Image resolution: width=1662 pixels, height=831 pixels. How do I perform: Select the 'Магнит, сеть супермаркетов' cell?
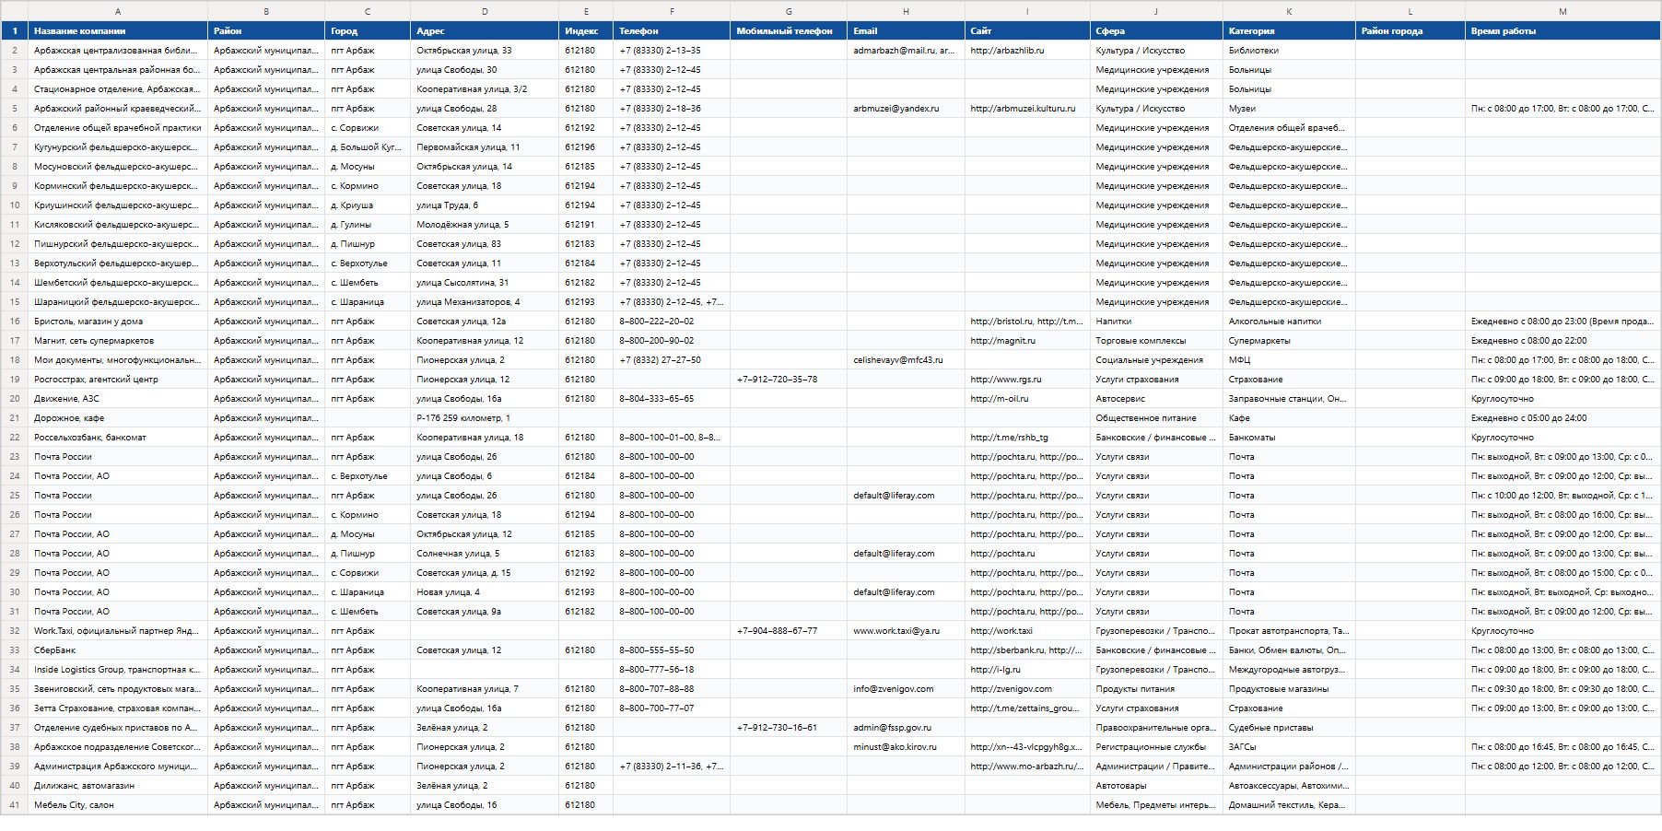point(118,341)
